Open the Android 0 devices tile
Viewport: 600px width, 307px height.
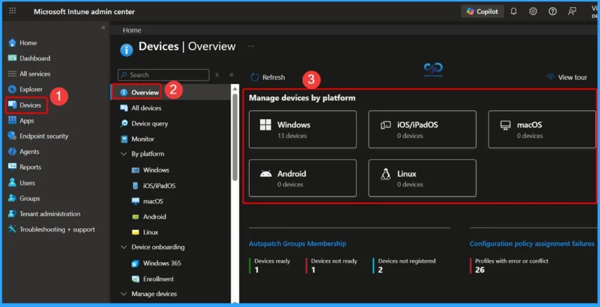[x=303, y=178]
